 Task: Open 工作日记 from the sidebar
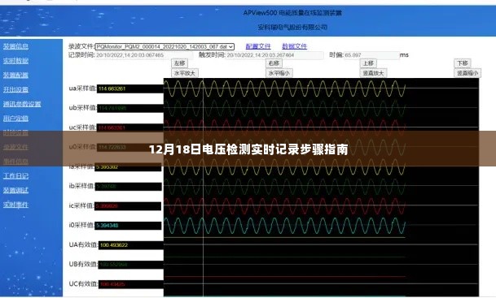click(15, 176)
